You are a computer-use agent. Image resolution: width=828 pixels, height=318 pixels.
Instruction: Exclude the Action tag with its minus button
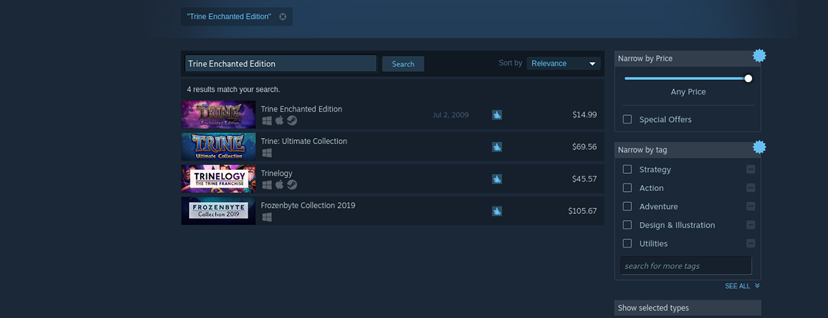coord(750,188)
